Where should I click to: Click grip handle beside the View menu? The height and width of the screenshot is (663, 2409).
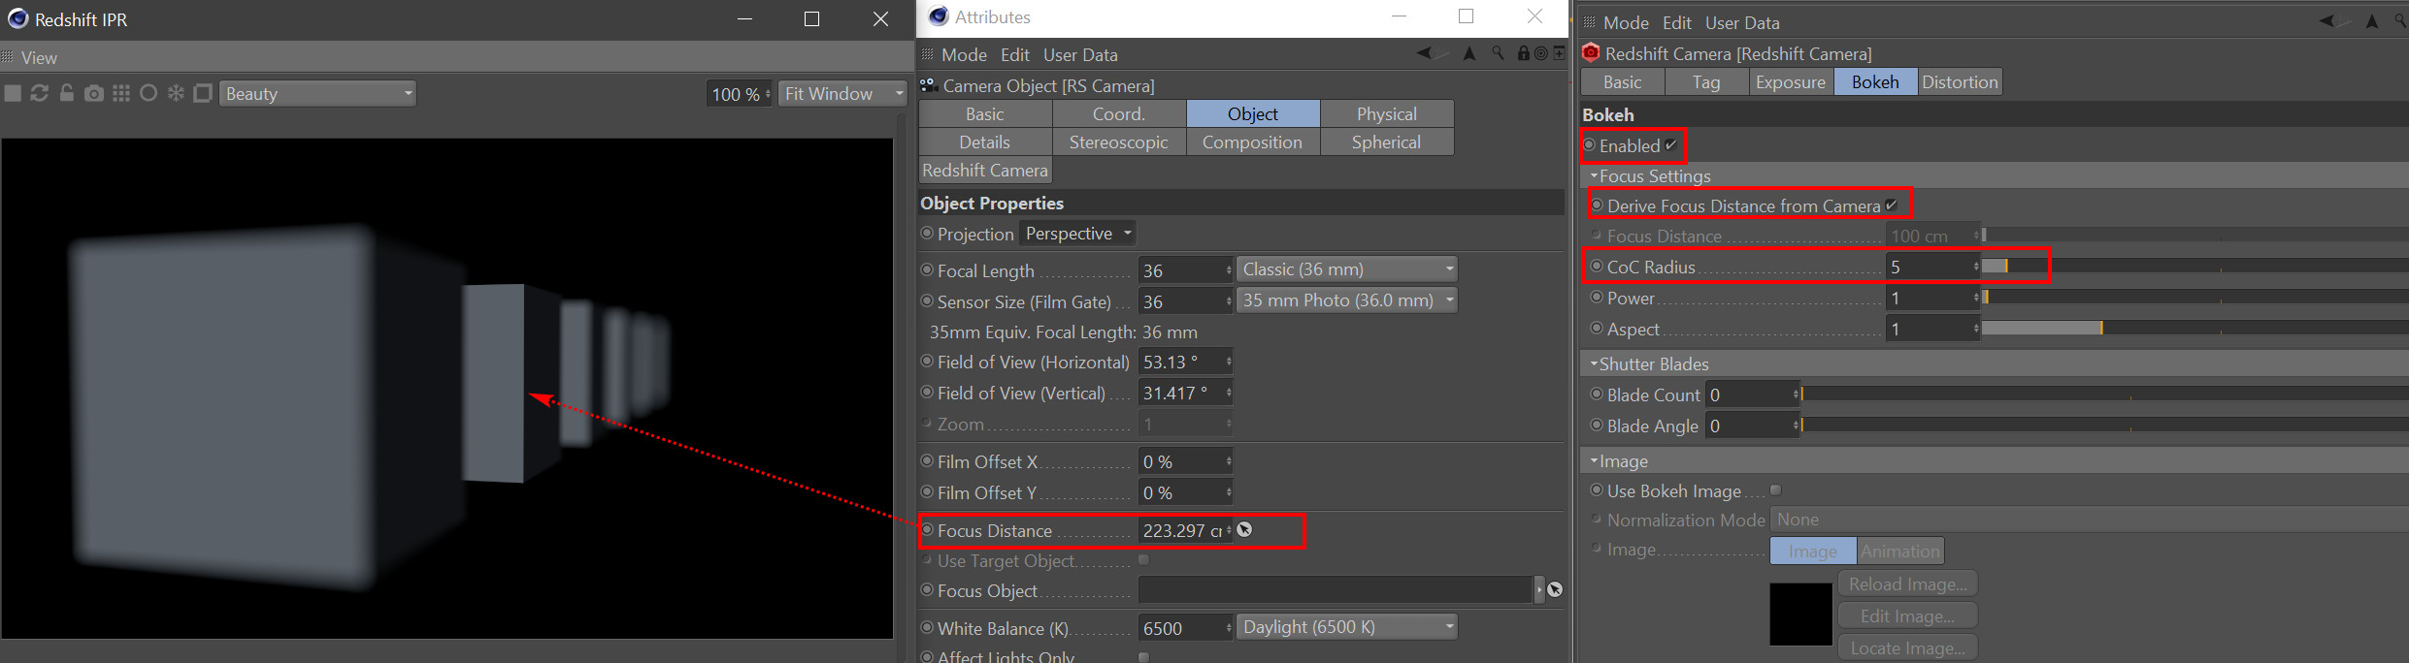tap(8, 57)
